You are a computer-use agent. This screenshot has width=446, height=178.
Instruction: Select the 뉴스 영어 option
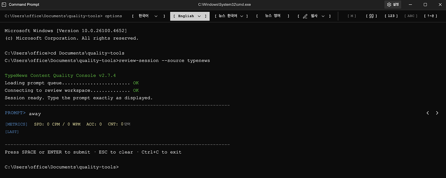point(273,16)
